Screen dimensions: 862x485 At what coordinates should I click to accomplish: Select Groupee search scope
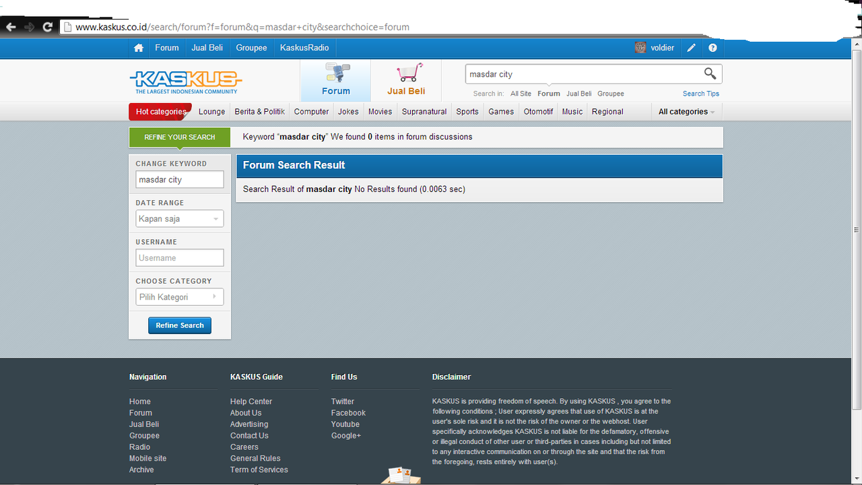pos(611,94)
